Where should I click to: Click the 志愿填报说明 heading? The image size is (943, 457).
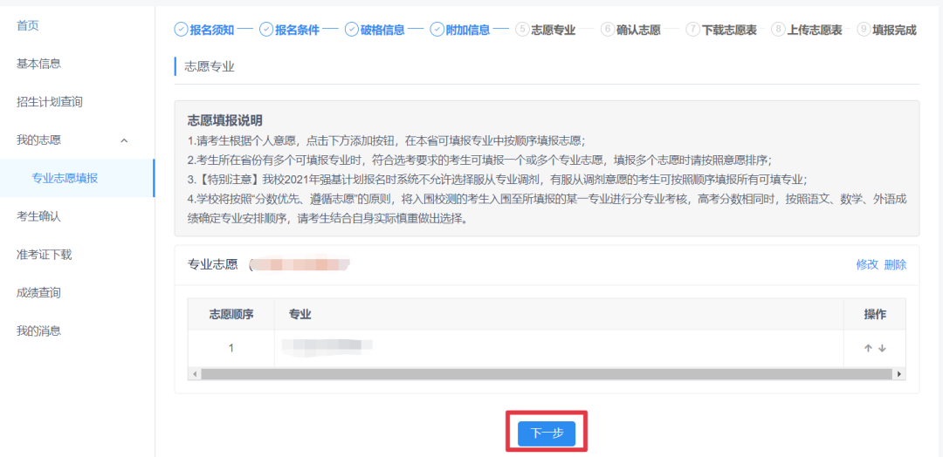point(225,120)
